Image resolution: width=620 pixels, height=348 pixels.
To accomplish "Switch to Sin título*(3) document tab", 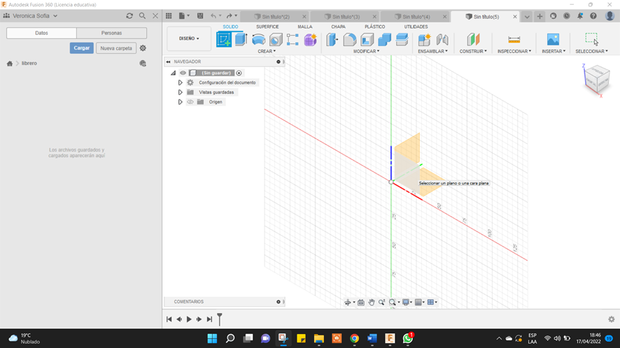I will [x=345, y=17].
